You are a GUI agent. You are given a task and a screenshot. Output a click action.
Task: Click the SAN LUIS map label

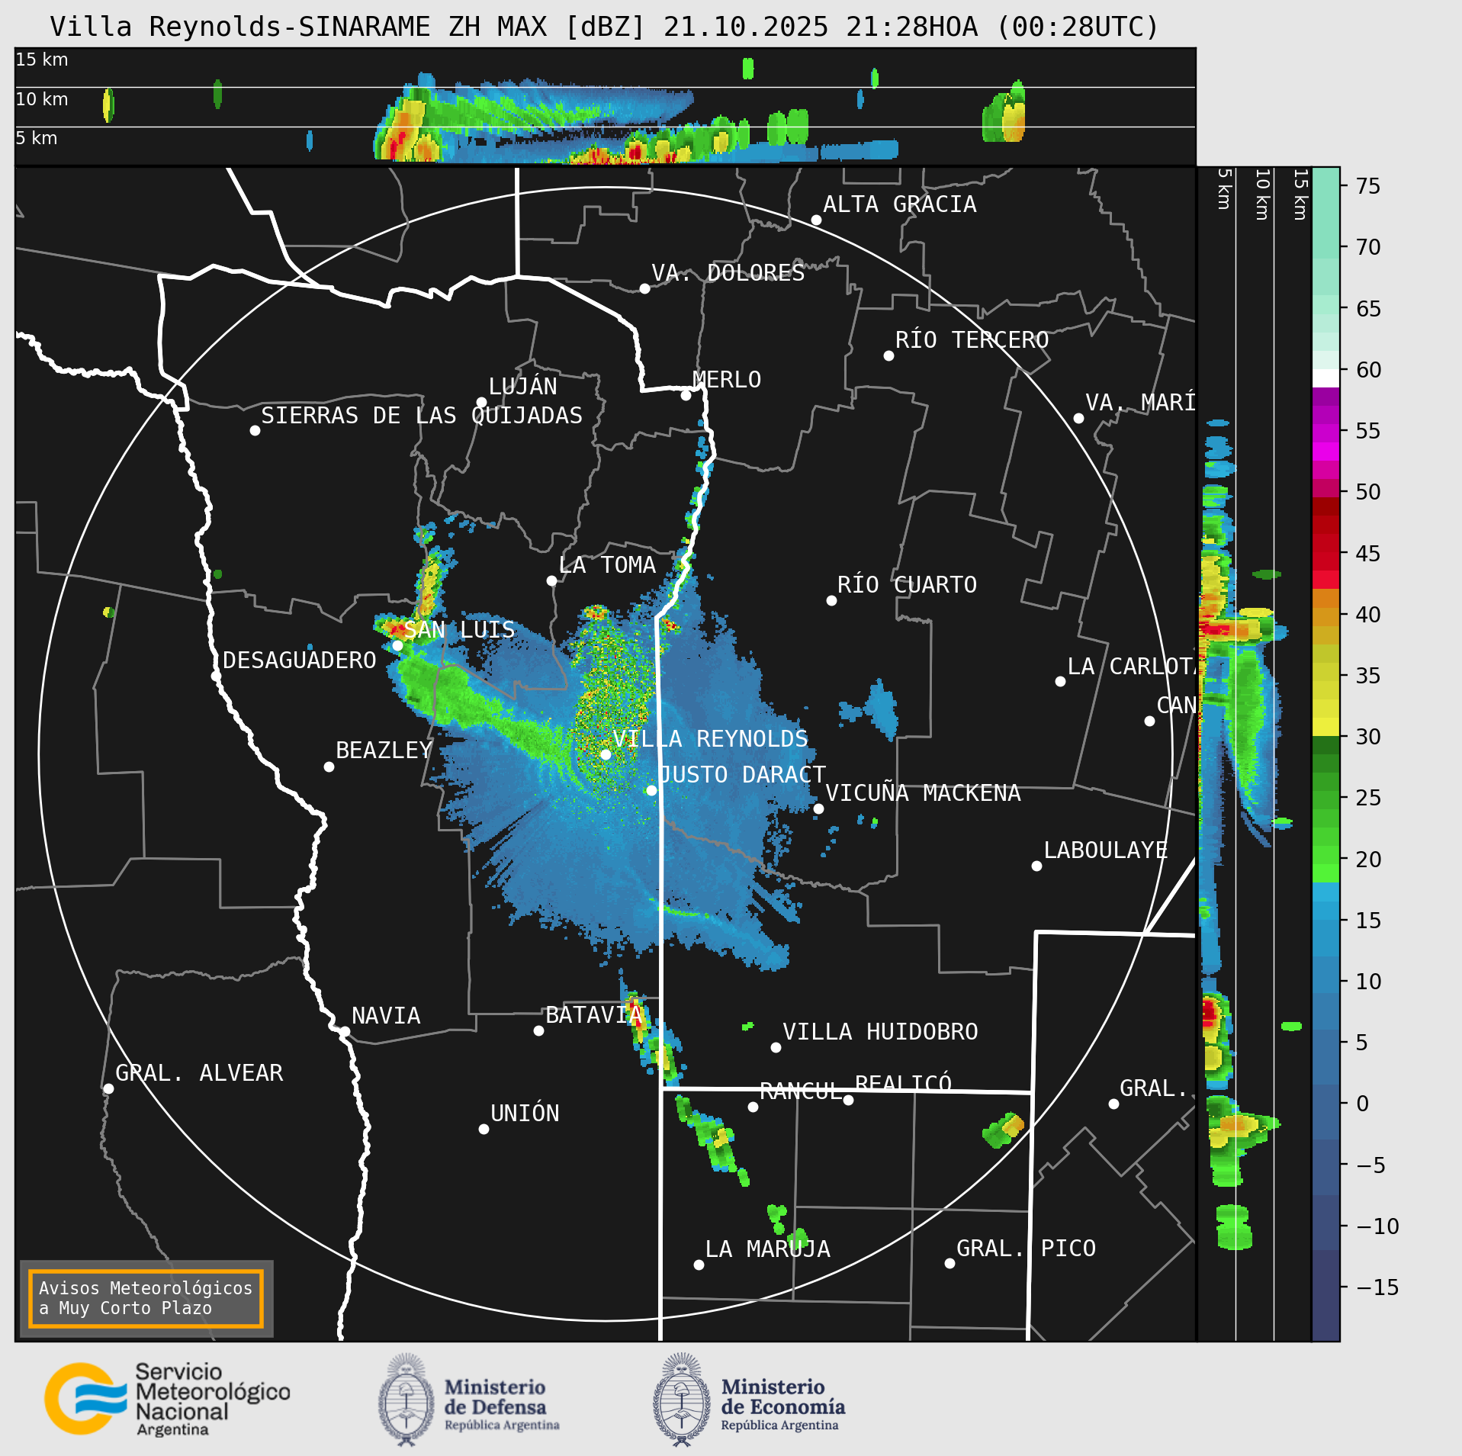point(459,629)
